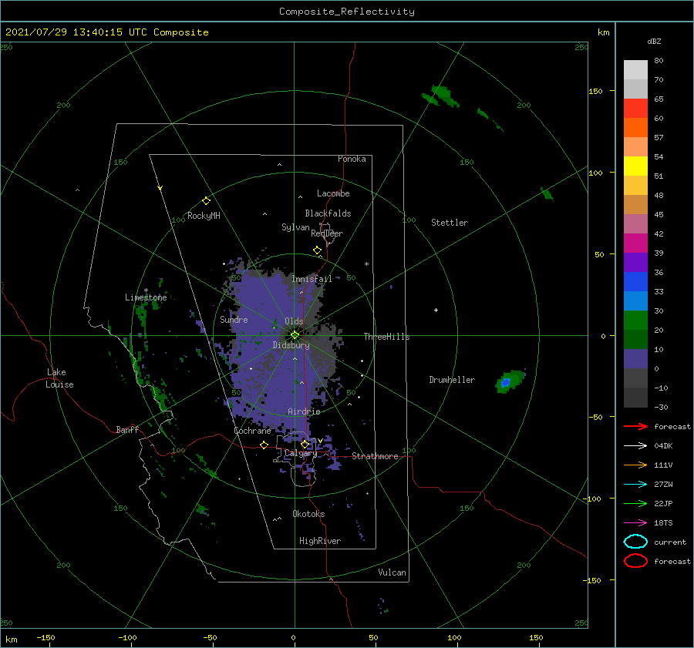Click the white 04DK arrow icon
This screenshot has width=694, height=648.
click(635, 445)
